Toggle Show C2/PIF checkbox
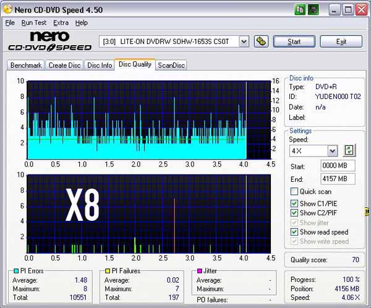The width and height of the screenshot is (371, 308). pos(294,213)
